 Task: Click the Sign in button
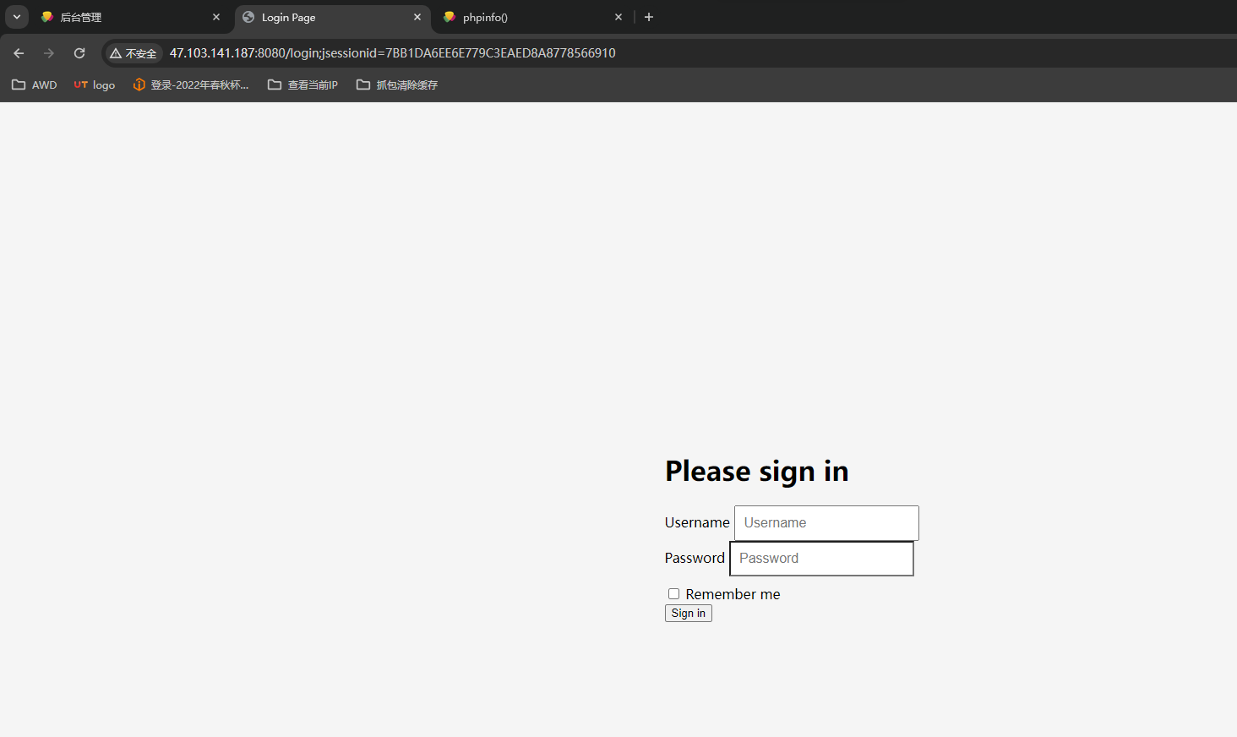tap(689, 614)
